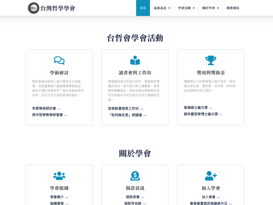273x205 pixels.
Task: Select the 首頁 navigation tab
Action: pyautogui.click(x=143, y=8)
